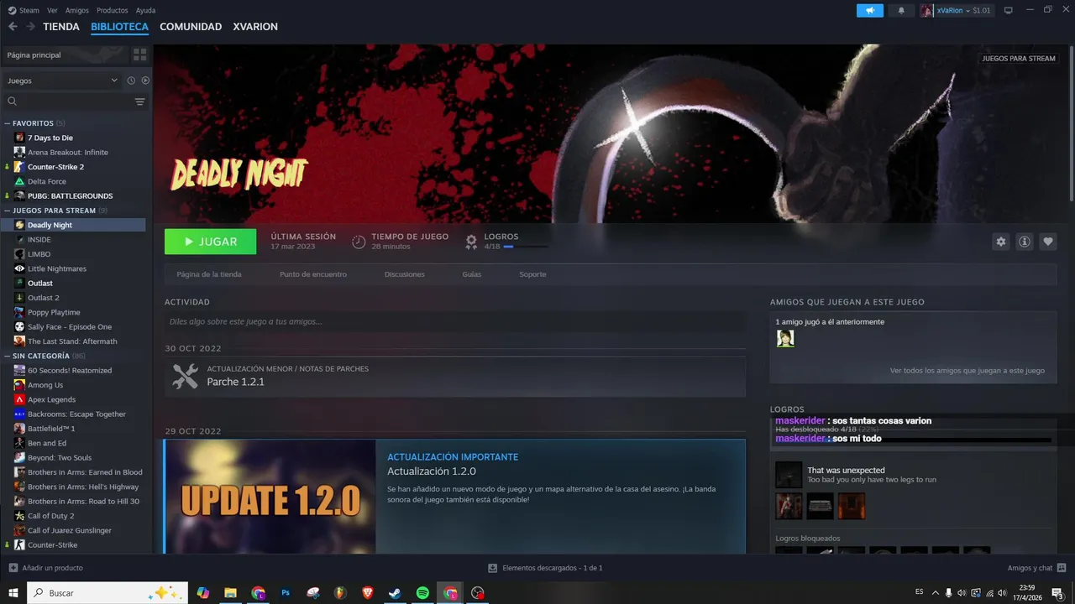This screenshot has height=604, width=1075.
Task: Open Windows Start menu
Action: [13, 593]
